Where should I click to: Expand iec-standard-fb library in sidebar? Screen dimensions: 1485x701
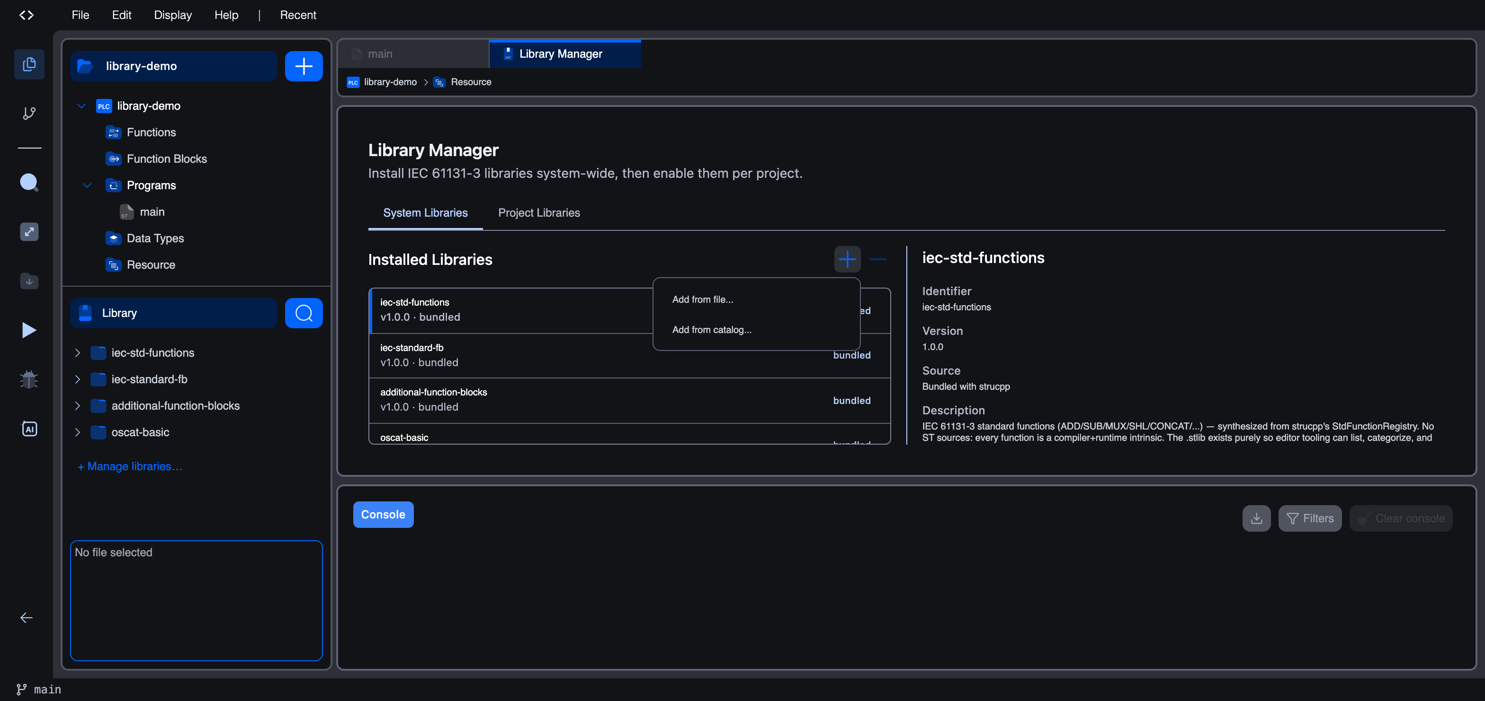[x=77, y=379]
